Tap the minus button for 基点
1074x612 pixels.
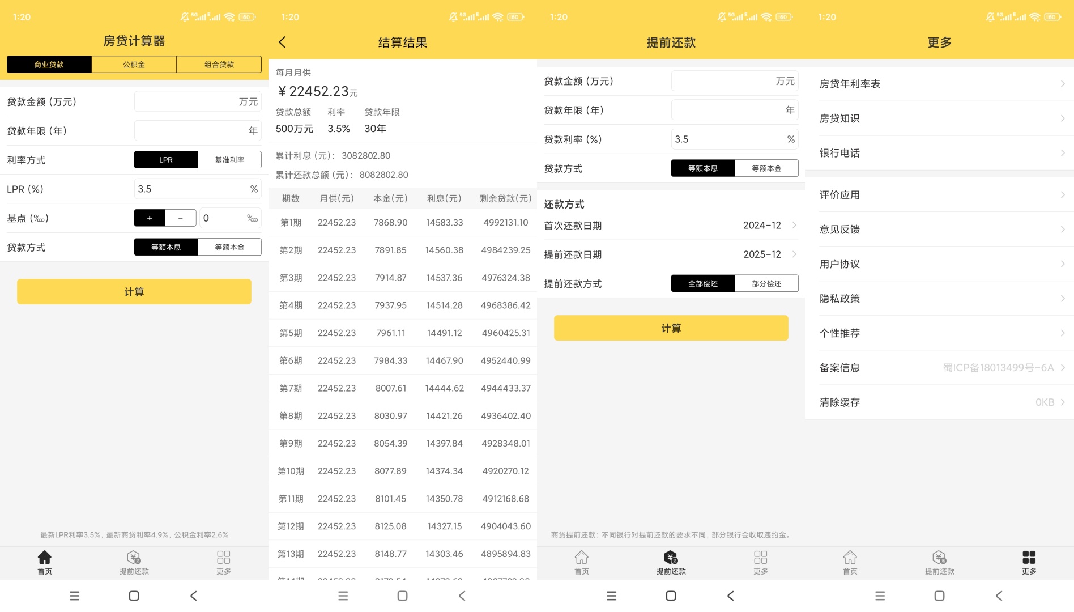click(x=181, y=218)
